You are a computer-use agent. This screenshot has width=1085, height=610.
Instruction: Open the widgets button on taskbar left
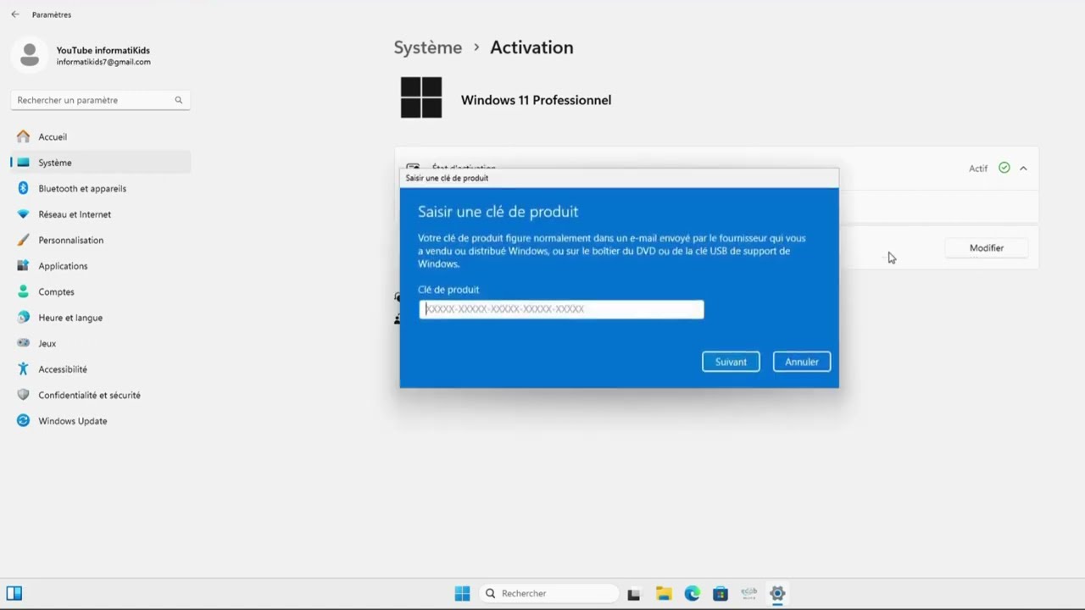14,594
